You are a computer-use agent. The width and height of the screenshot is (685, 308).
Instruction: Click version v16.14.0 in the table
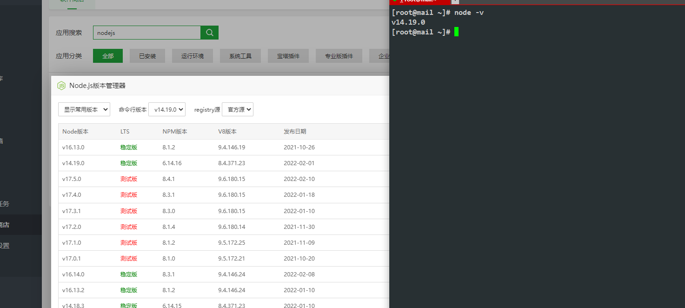tap(73, 274)
